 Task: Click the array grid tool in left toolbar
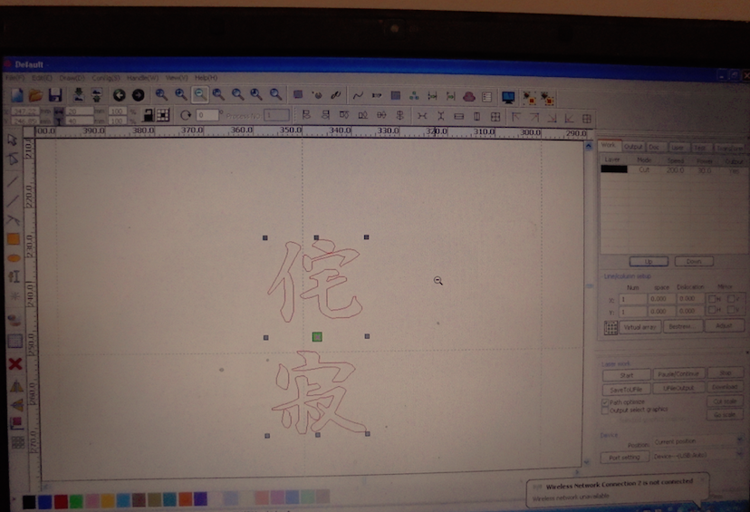pos(18,442)
